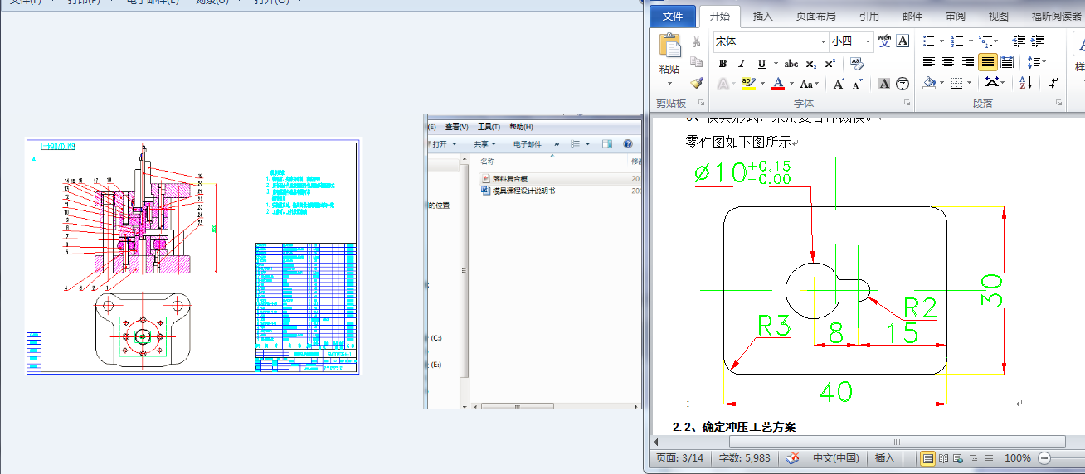
Task: Click the Zoom Out minus button
Action: 1044,458
